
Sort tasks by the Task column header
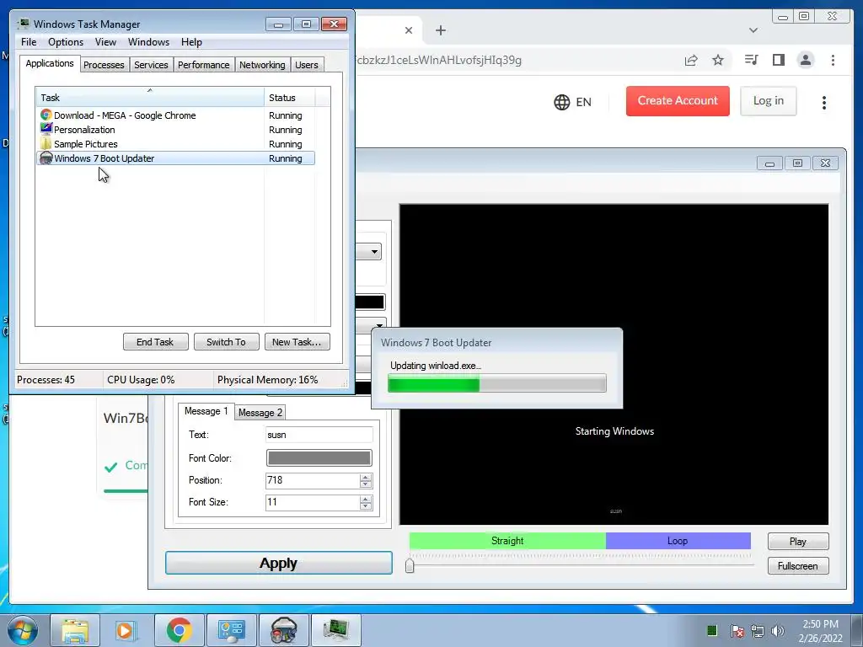pyautogui.click(x=150, y=98)
